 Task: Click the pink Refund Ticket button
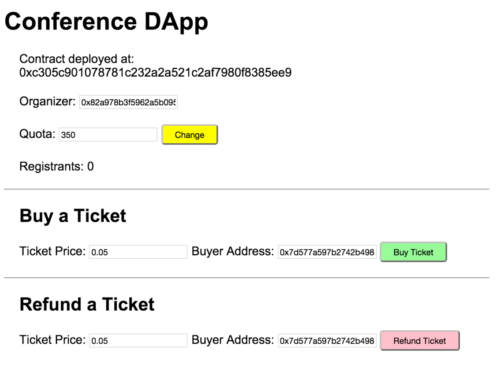pyautogui.click(x=420, y=340)
